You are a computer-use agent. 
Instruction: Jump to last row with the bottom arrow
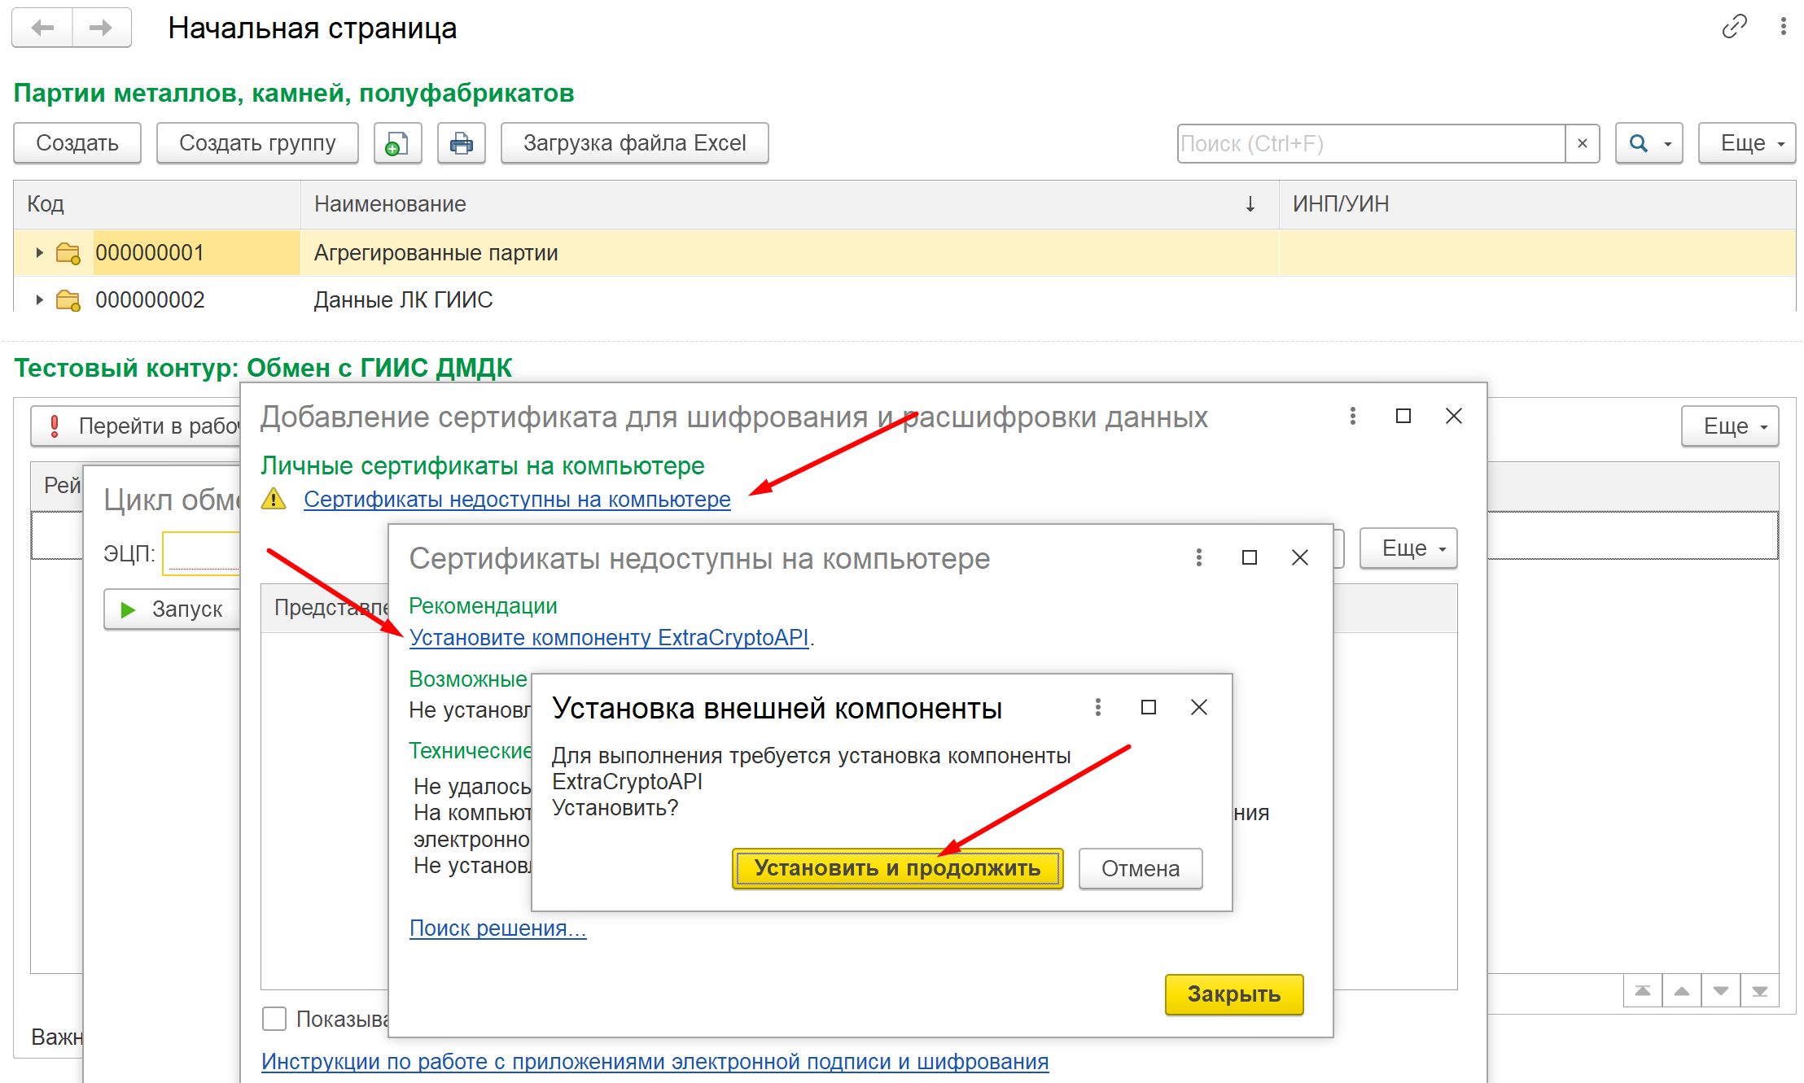click(x=1760, y=991)
